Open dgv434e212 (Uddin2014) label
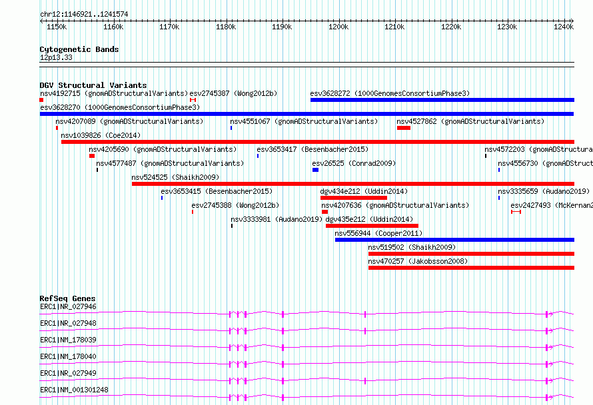Screen dimensions: 593x405 pyautogui.click(x=364, y=191)
